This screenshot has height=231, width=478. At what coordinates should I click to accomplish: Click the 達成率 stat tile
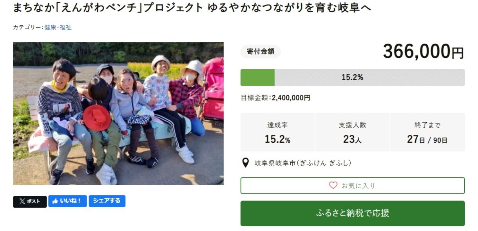277,132
